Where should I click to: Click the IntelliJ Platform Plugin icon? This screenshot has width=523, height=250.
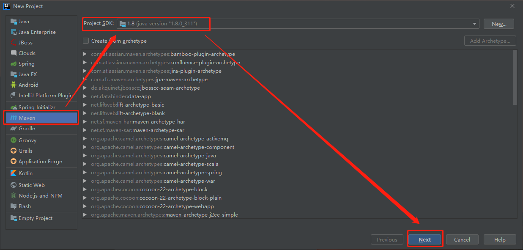(14, 95)
